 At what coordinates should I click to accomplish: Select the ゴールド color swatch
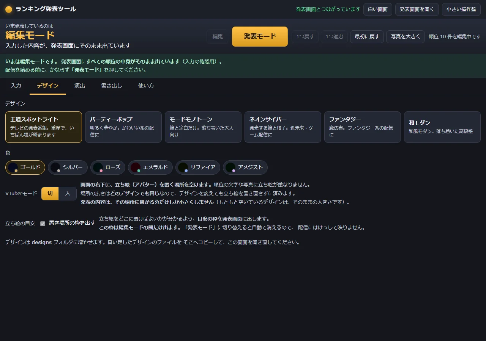coord(25,167)
